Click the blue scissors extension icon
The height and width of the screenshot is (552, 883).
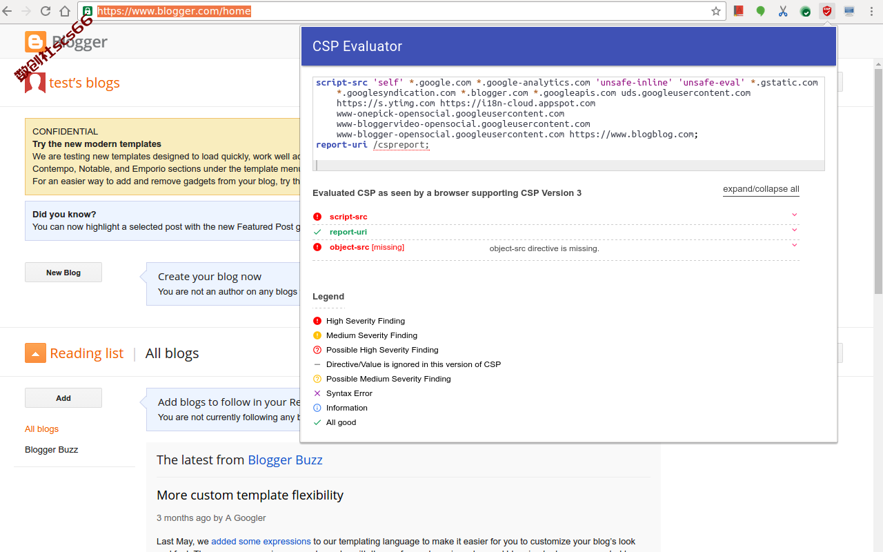[x=783, y=11]
